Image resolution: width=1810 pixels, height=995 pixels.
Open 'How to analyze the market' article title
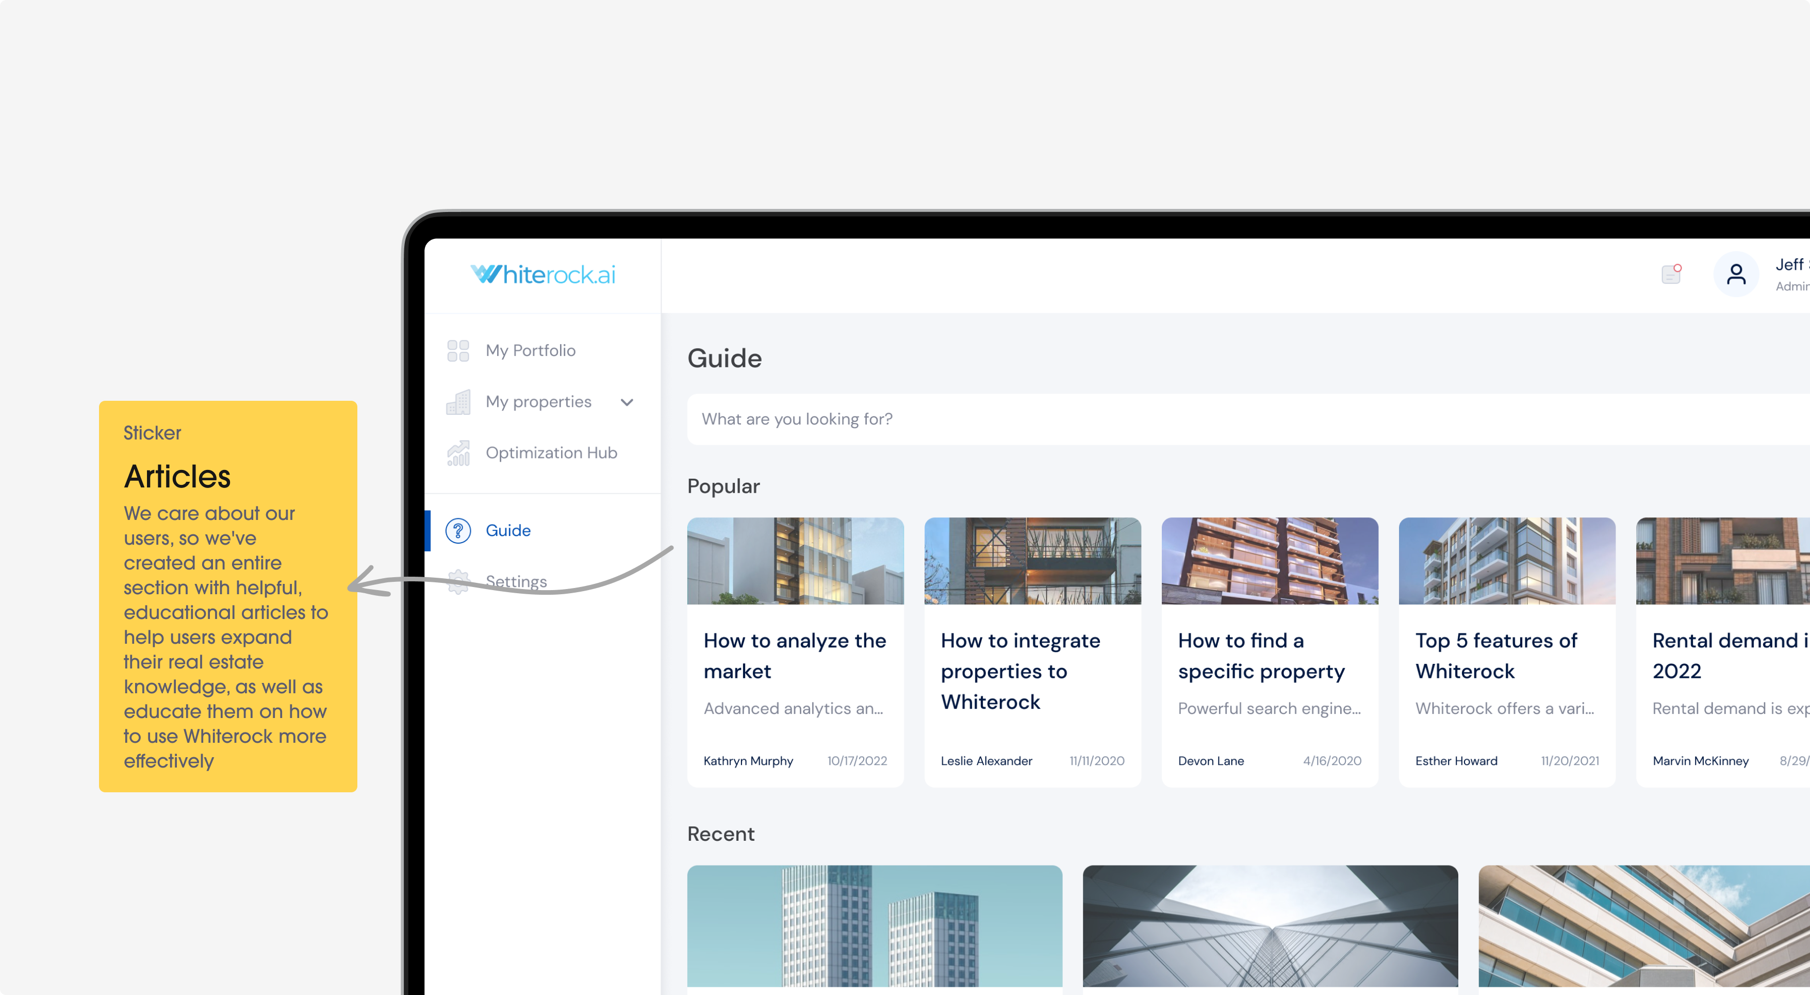click(x=795, y=656)
